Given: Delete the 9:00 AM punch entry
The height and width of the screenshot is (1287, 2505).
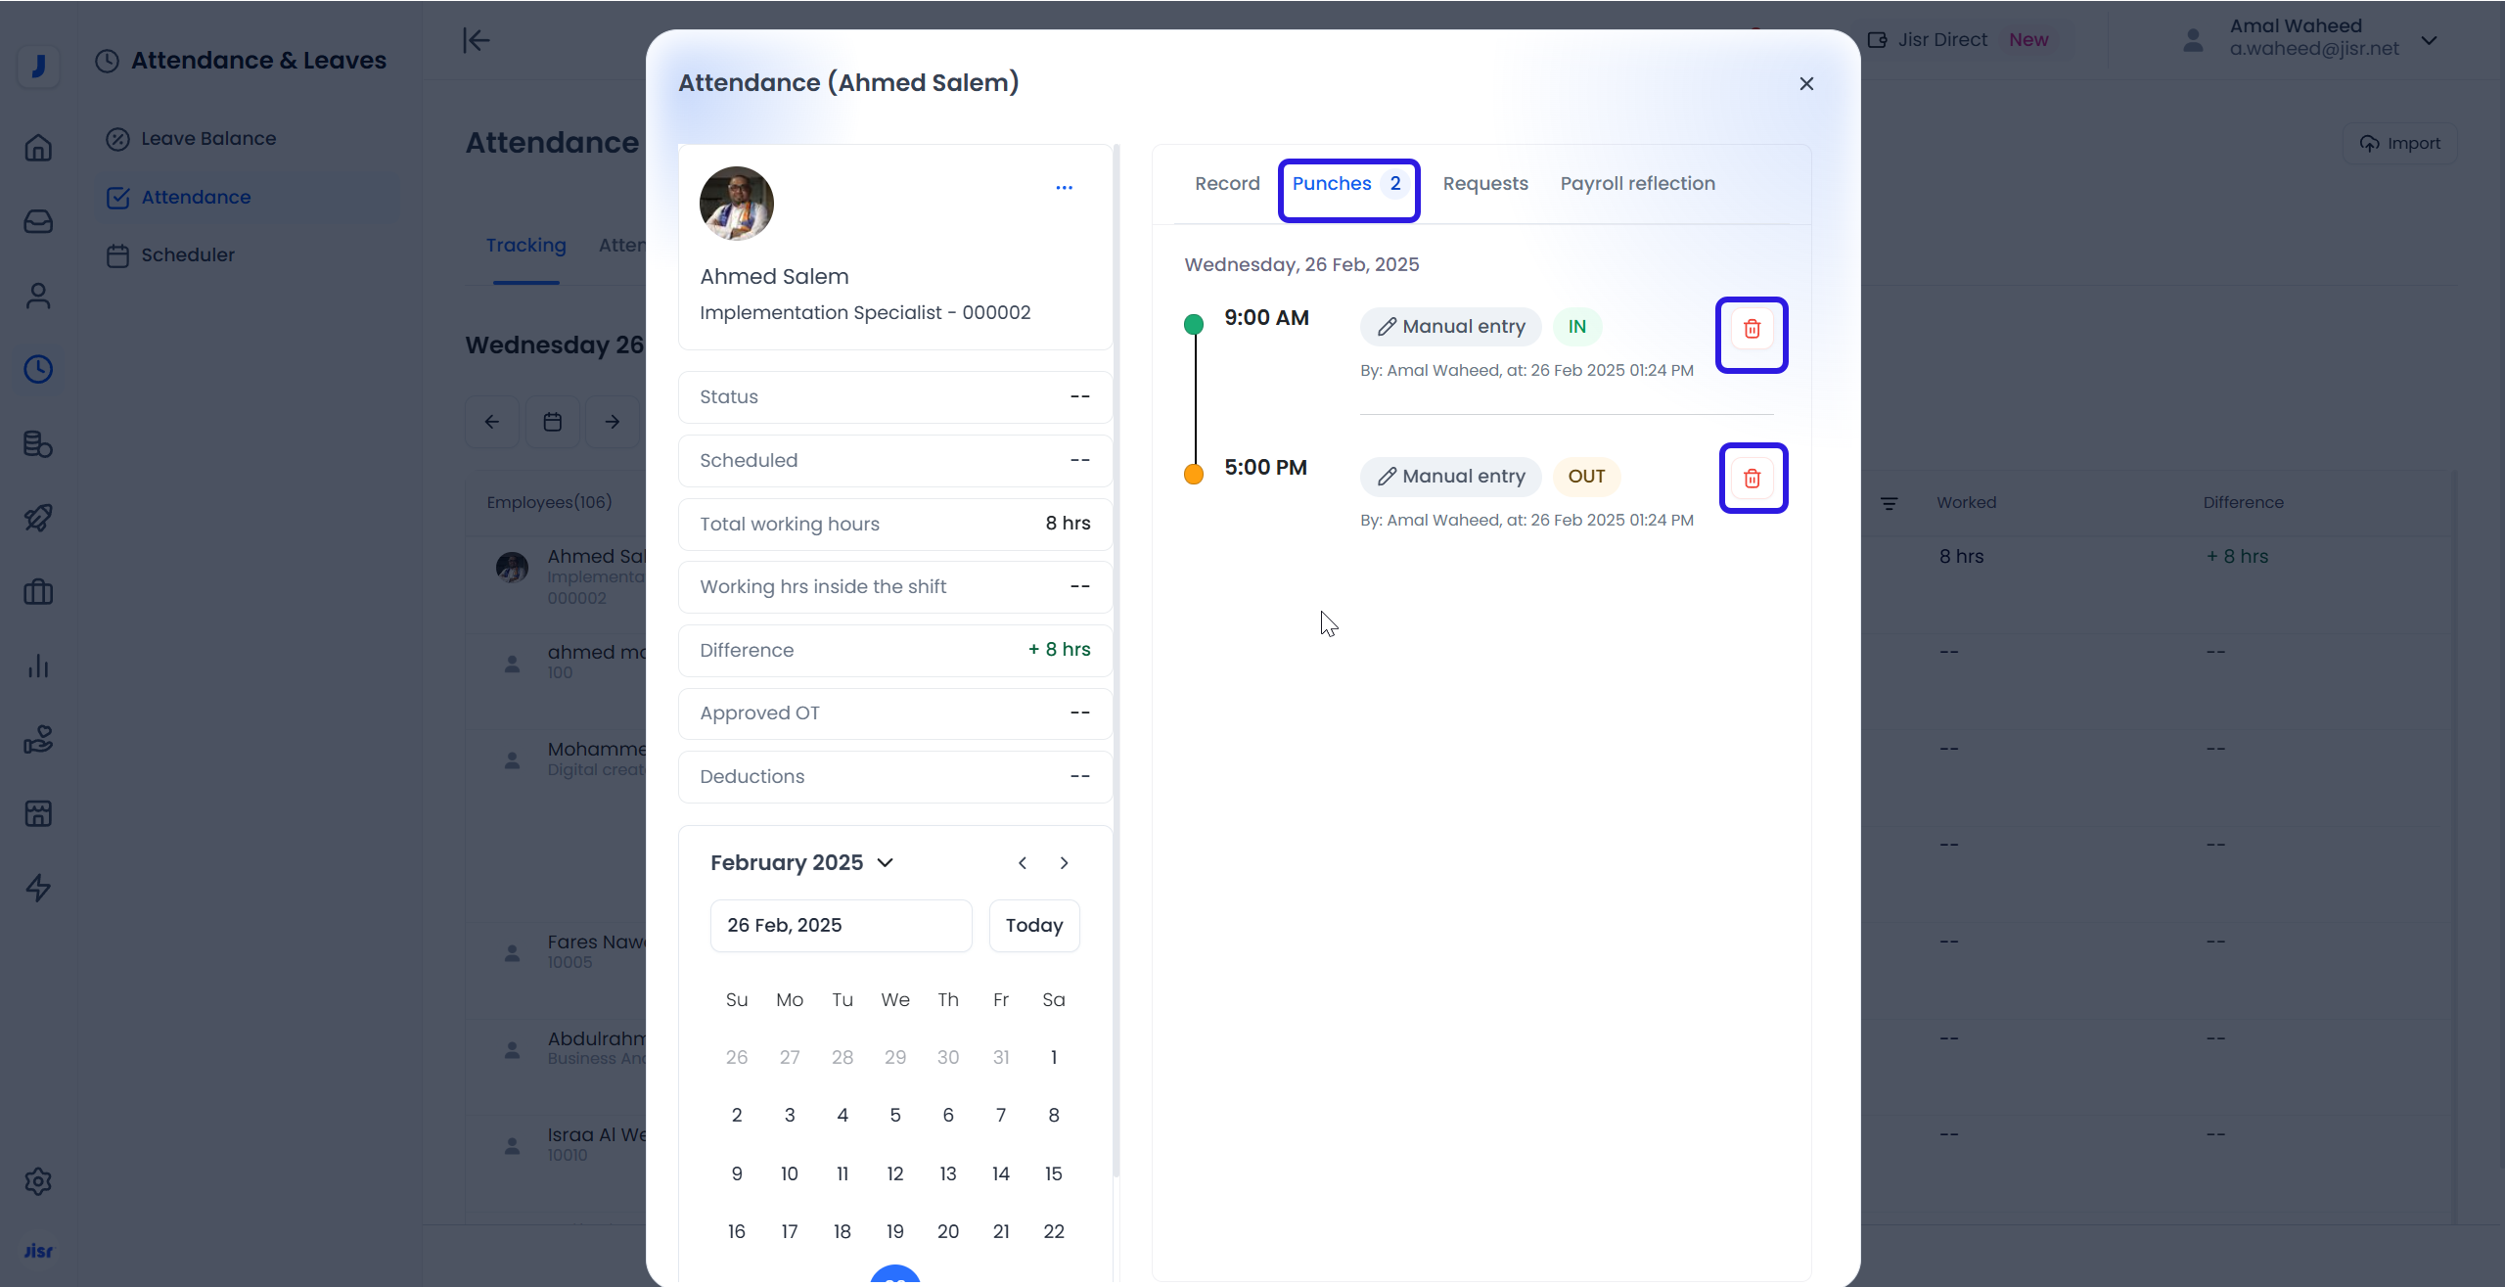Looking at the screenshot, I should click(x=1752, y=330).
